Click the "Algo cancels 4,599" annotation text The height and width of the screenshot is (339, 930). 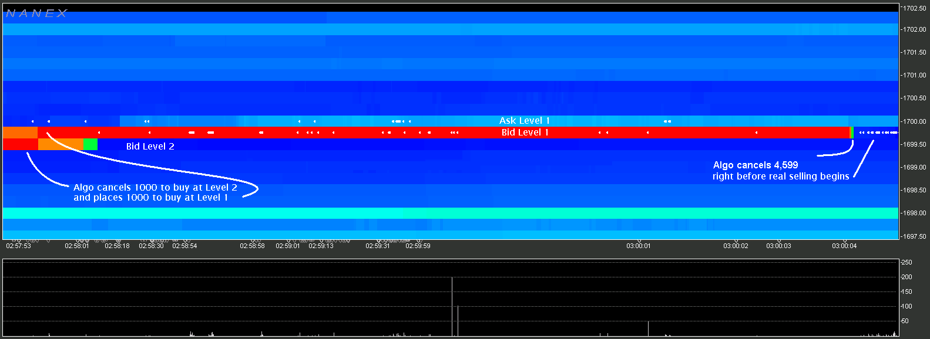[755, 165]
